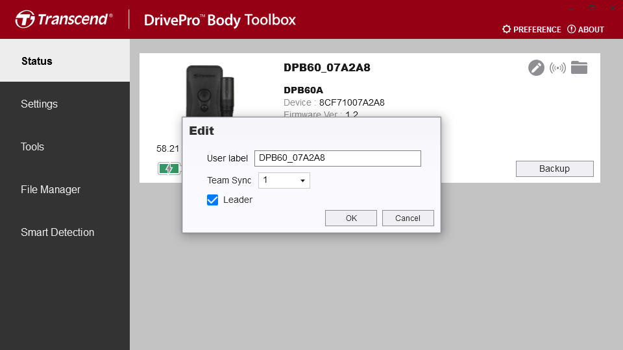This screenshot has width=623, height=350.
Task: Dismiss dialog with Cancel button
Action: (408, 218)
